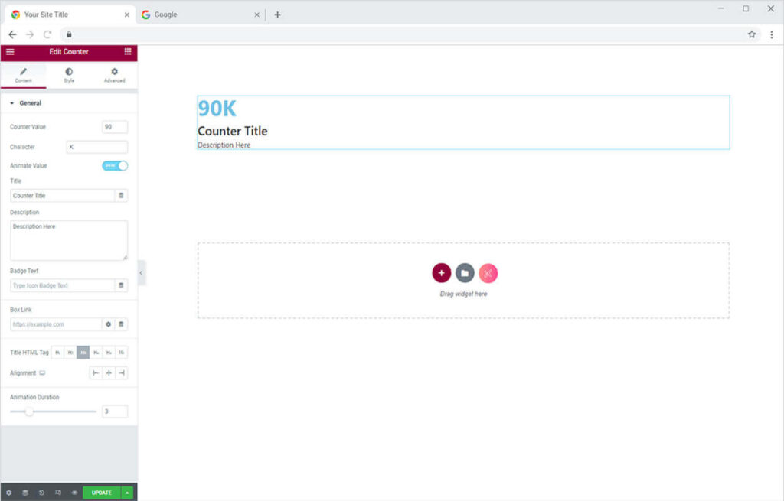Click the add template folder button
Image resolution: width=784 pixels, height=501 pixels.
click(x=465, y=273)
